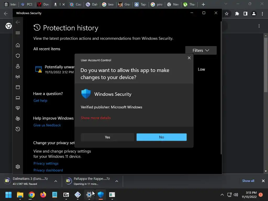Open Notepad icon in taskbar
Viewport: 268px width, 201px height.
coord(55,195)
